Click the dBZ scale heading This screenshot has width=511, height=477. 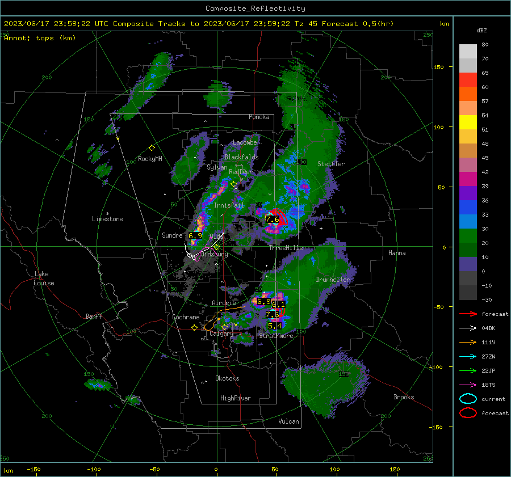pyautogui.click(x=481, y=31)
